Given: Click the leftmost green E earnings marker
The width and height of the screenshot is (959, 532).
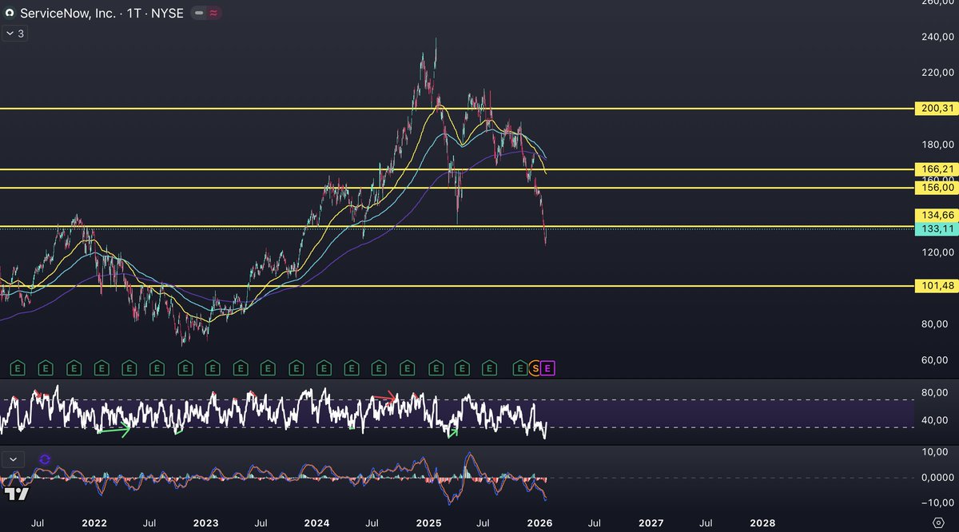Looking at the screenshot, I should tap(18, 367).
